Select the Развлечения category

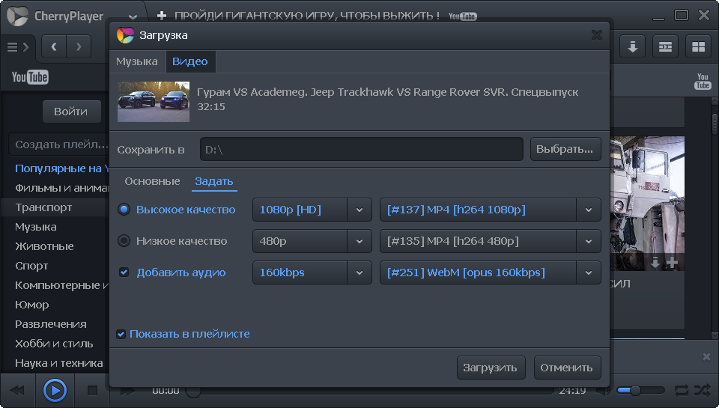(x=51, y=324)
